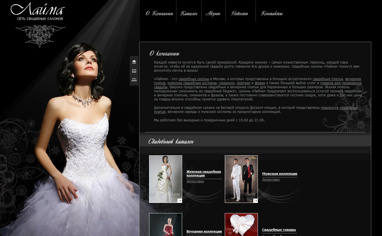Click the О компании section heading
The image size is (382, 236).
tap(164, 53)
